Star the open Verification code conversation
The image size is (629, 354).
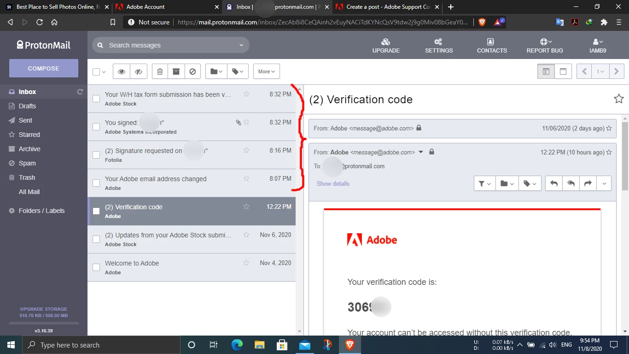point(619,99)
